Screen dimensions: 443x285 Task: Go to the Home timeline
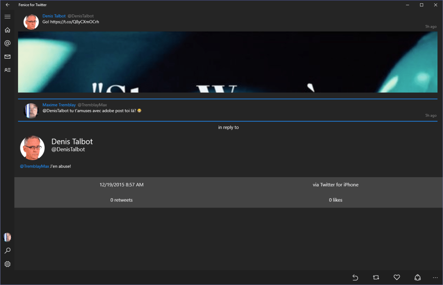(x=7, y=30)
